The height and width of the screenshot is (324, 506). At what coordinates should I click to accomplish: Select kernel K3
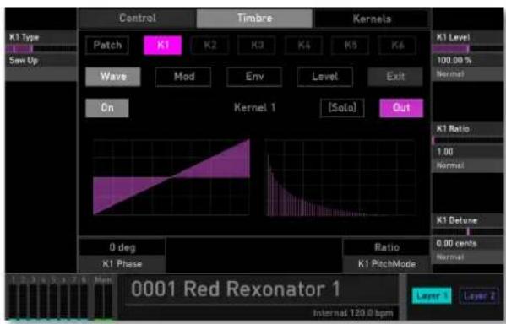[257, 45]
